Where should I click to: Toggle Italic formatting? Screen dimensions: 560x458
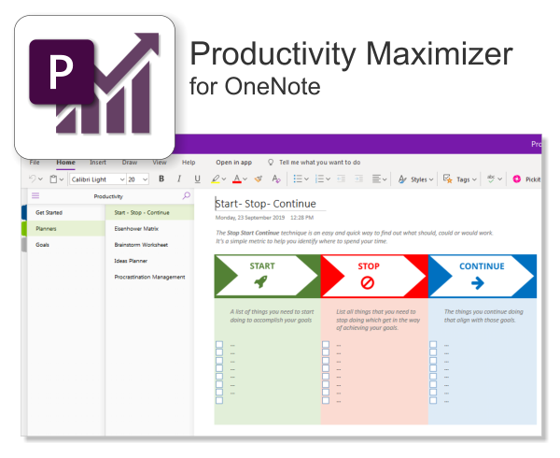[x=179, y=179]
